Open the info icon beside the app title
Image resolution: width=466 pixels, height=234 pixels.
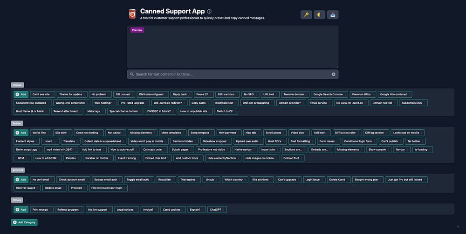click(209, 11)
